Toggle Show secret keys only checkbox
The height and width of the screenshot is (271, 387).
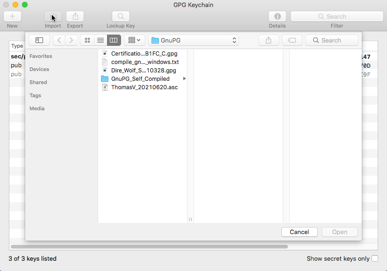[375, 258]
